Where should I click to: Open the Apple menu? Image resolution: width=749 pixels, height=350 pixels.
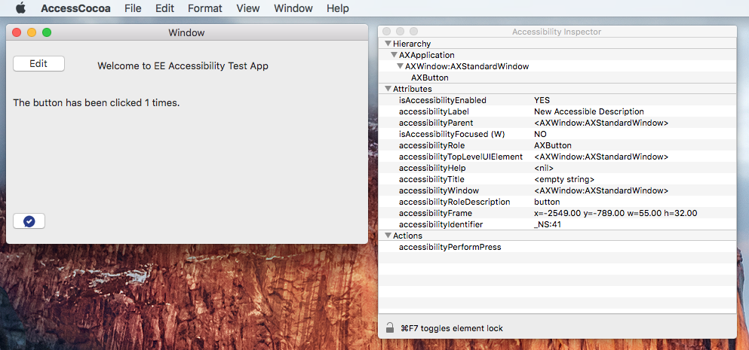point(20,8)
